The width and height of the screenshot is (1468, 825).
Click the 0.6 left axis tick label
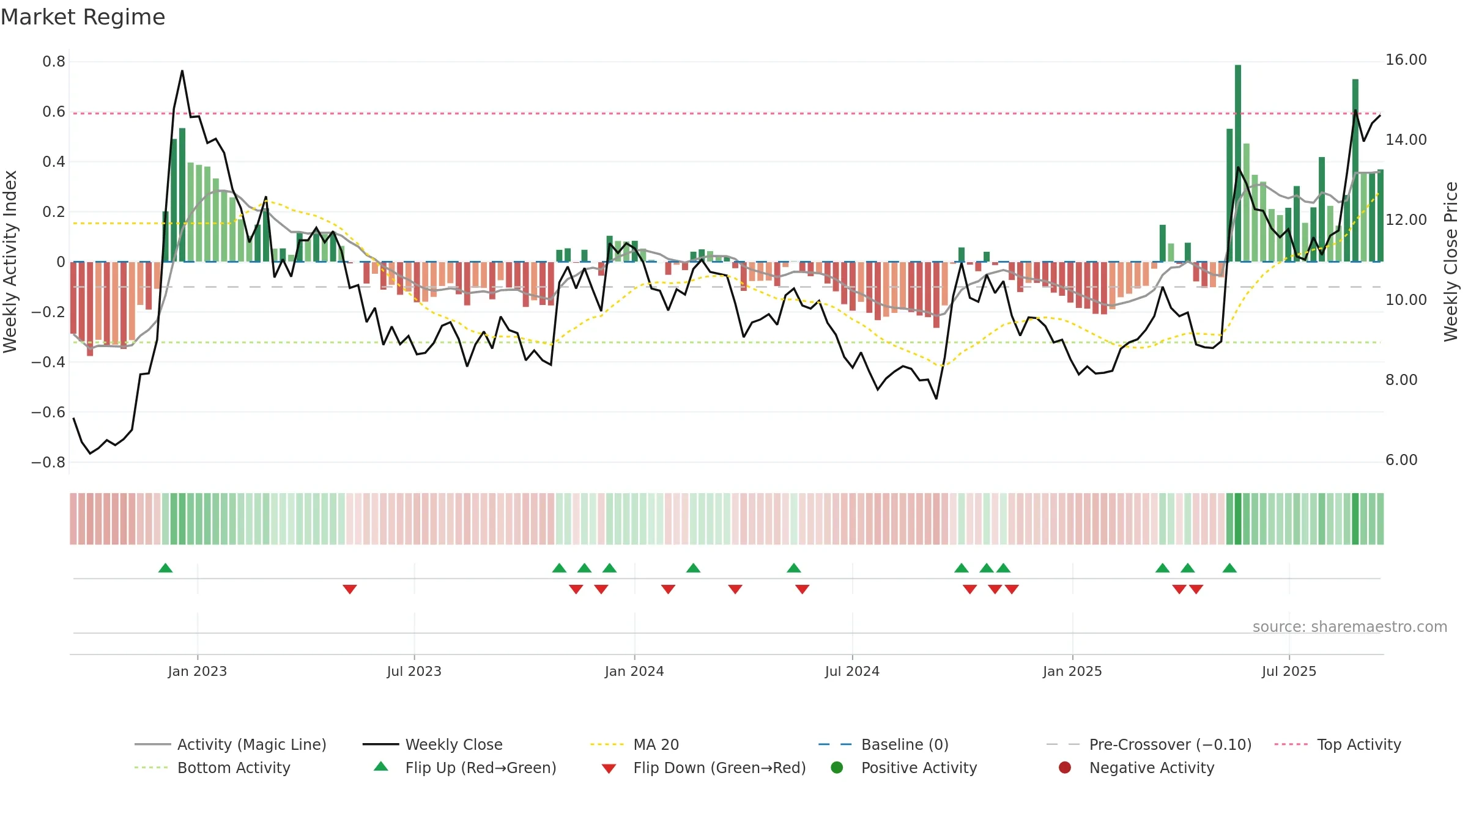pos(54,112)
